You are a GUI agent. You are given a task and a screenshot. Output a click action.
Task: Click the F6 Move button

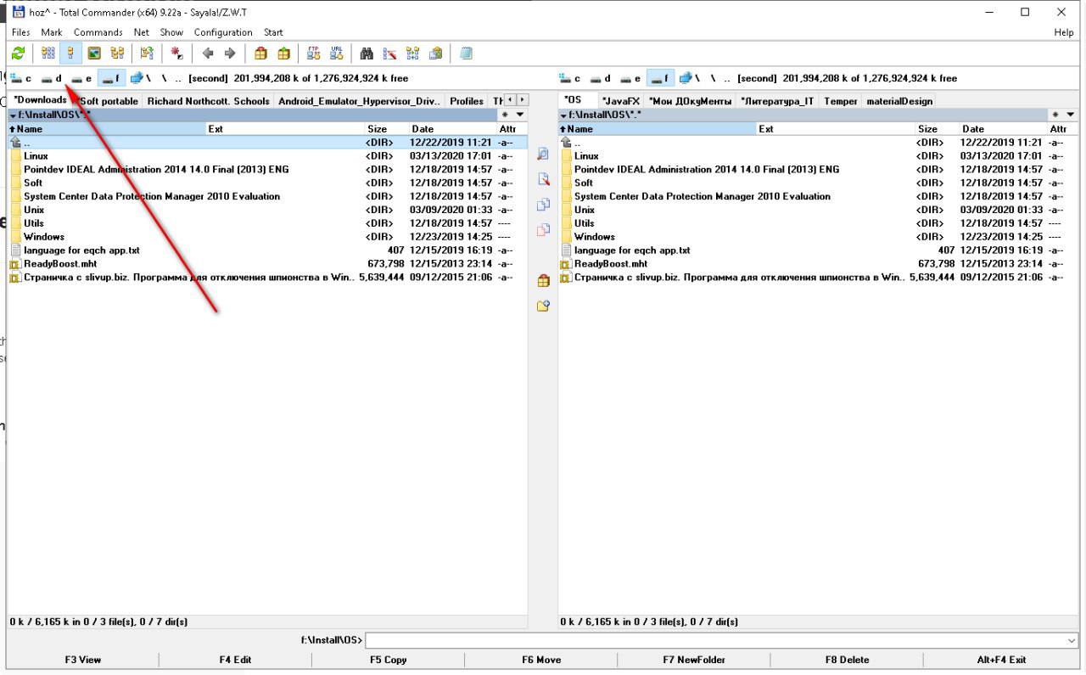coord(541,660)
